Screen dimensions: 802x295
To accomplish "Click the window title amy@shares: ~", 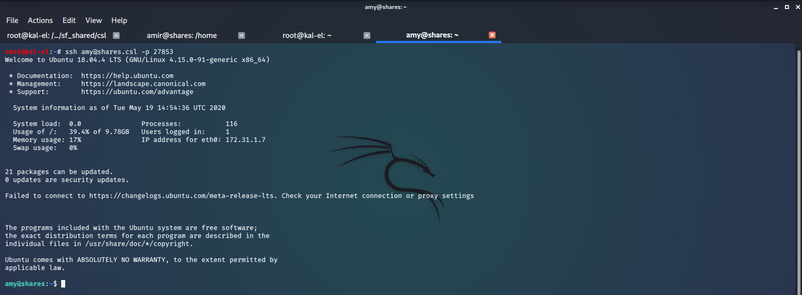I will click(385, 7).
